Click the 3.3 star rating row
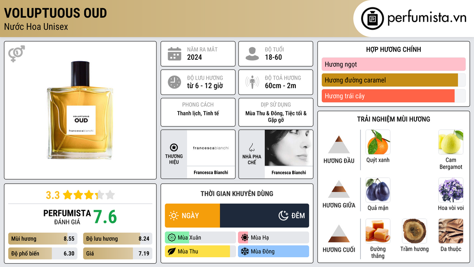Image resolution: width=474 pixels, height=267 pixels. click(80, 195)
